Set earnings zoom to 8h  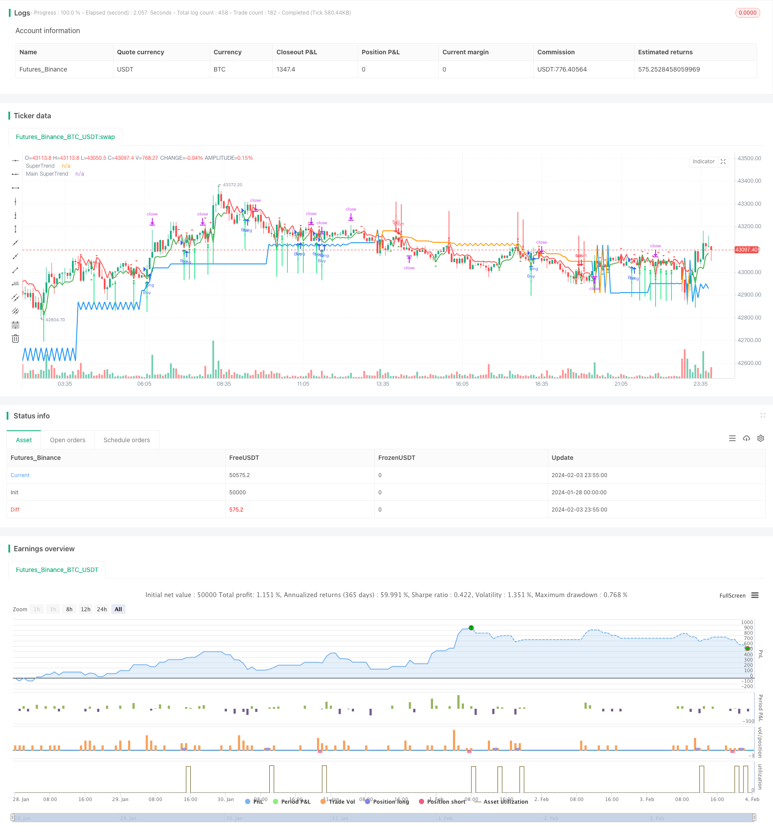[69, 609]
